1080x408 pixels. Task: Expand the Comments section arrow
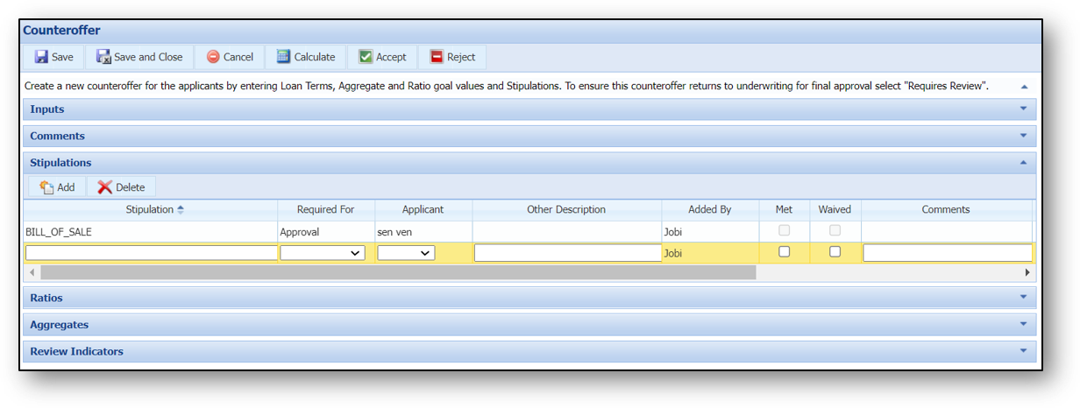tap(1023, 136)
